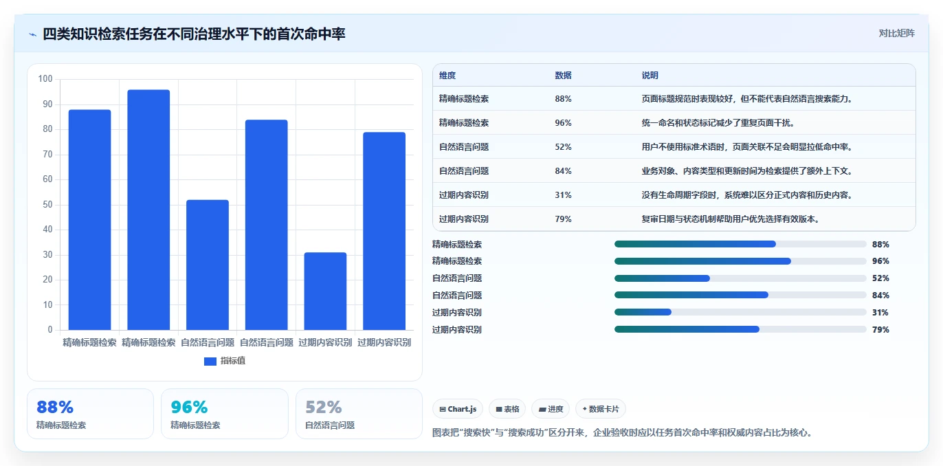Click the table cell 统一命名和状态标记减少了重复页面干扰。
The image size is (943, 466).
[x=719, y=123]
